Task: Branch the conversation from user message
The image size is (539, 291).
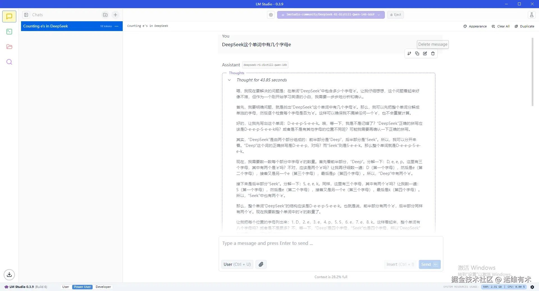Action: [409, 53]
